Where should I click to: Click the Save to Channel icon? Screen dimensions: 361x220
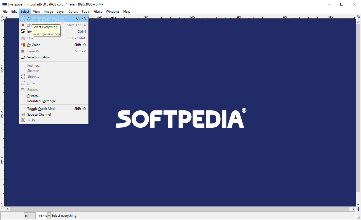coord(23,114)
